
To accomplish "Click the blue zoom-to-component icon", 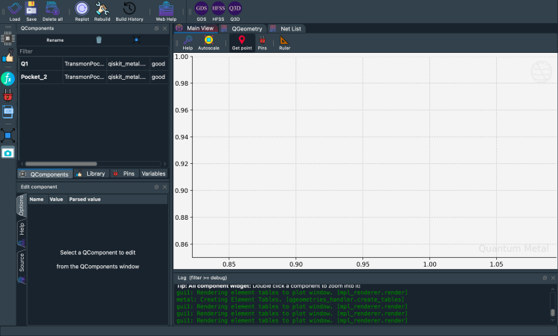I will coord(136,40).
